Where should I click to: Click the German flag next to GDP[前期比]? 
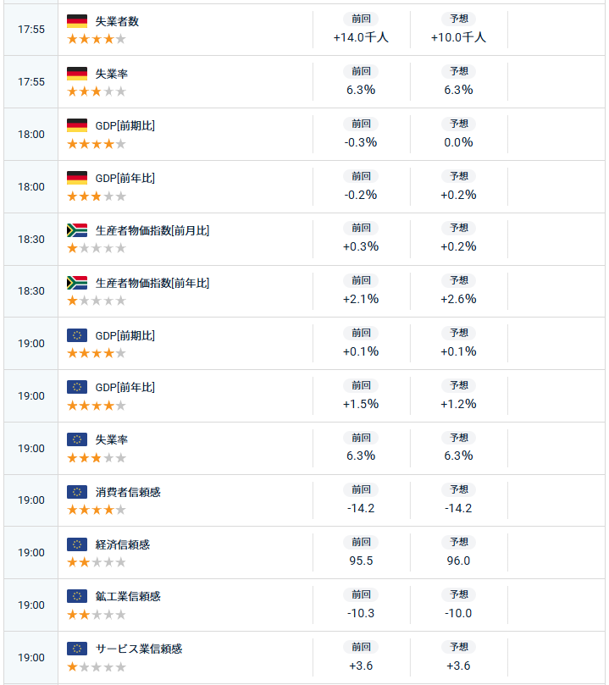click(77, 125)
